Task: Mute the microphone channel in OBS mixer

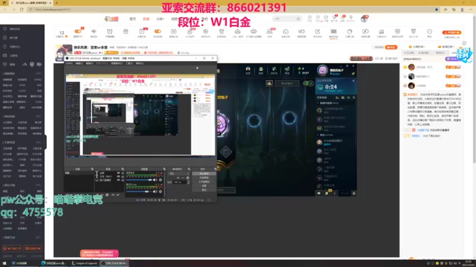Action: click(155, 192)
